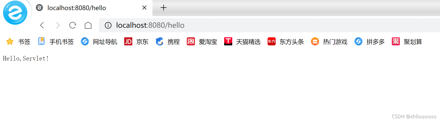Open site info icon in address bar
440x121 pixels.
[x=108, y=25]
